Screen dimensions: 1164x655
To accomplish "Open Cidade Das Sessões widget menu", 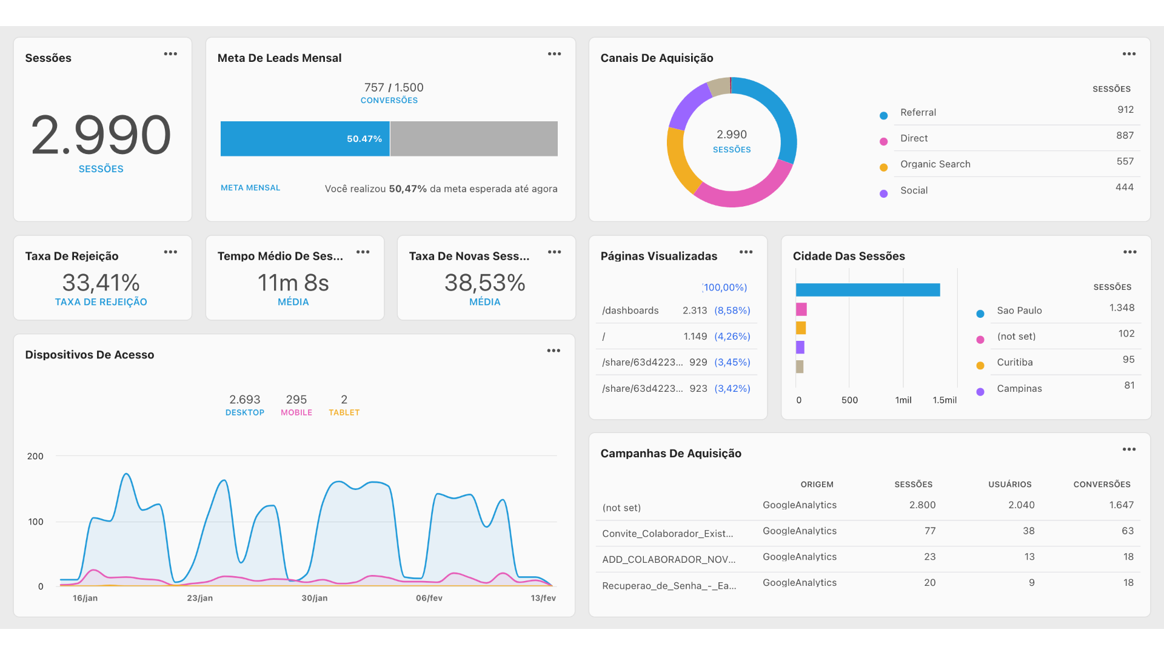I will pyautogui.click(x=1129, y=252).
